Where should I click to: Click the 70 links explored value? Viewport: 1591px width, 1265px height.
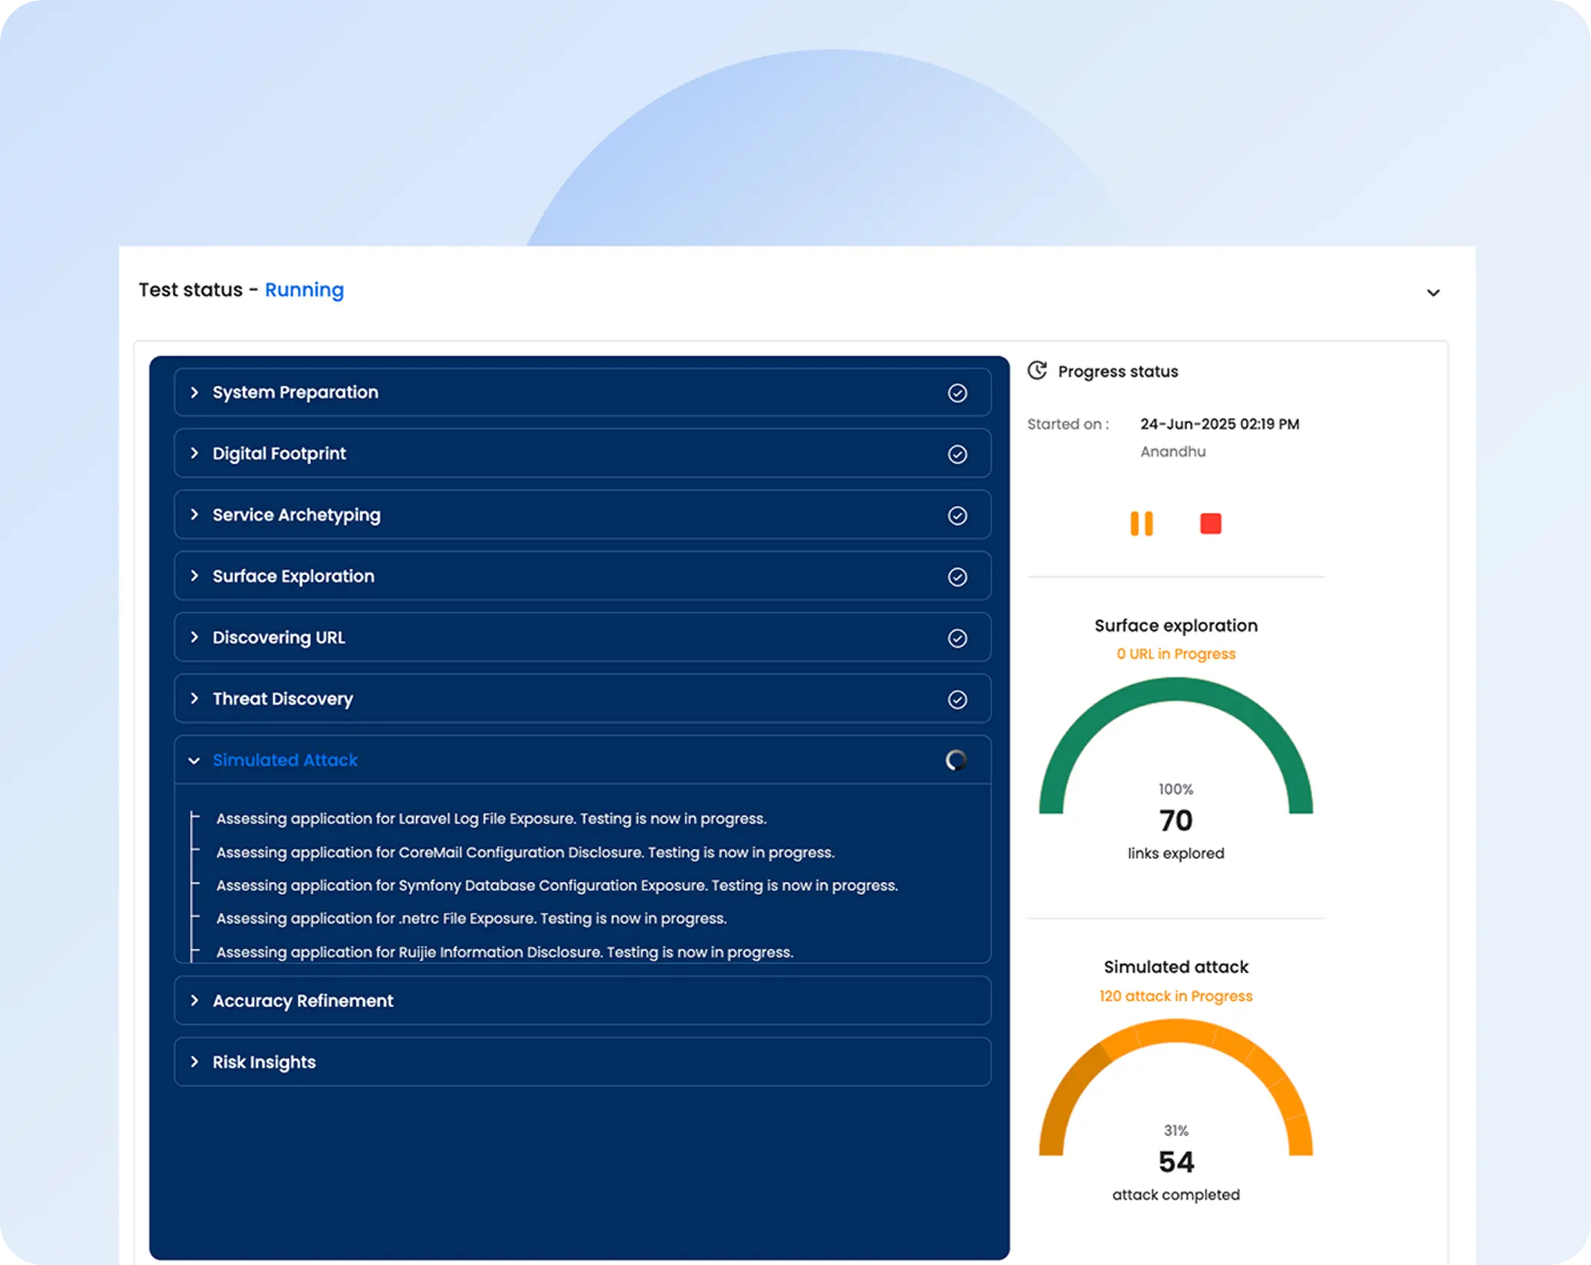(x=1176, y=821)
